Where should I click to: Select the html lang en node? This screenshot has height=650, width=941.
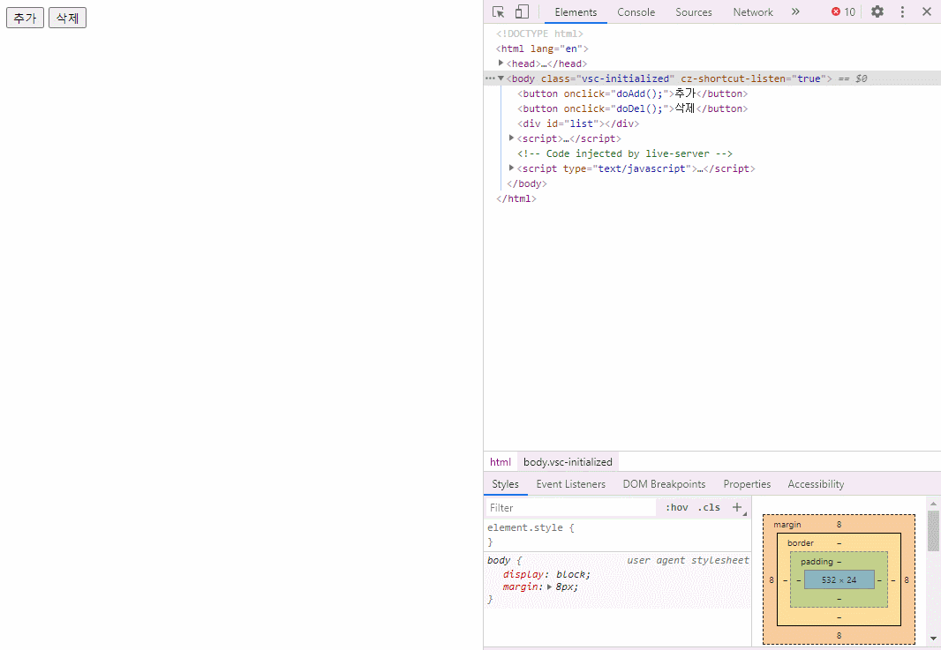(x=543, y=49)
